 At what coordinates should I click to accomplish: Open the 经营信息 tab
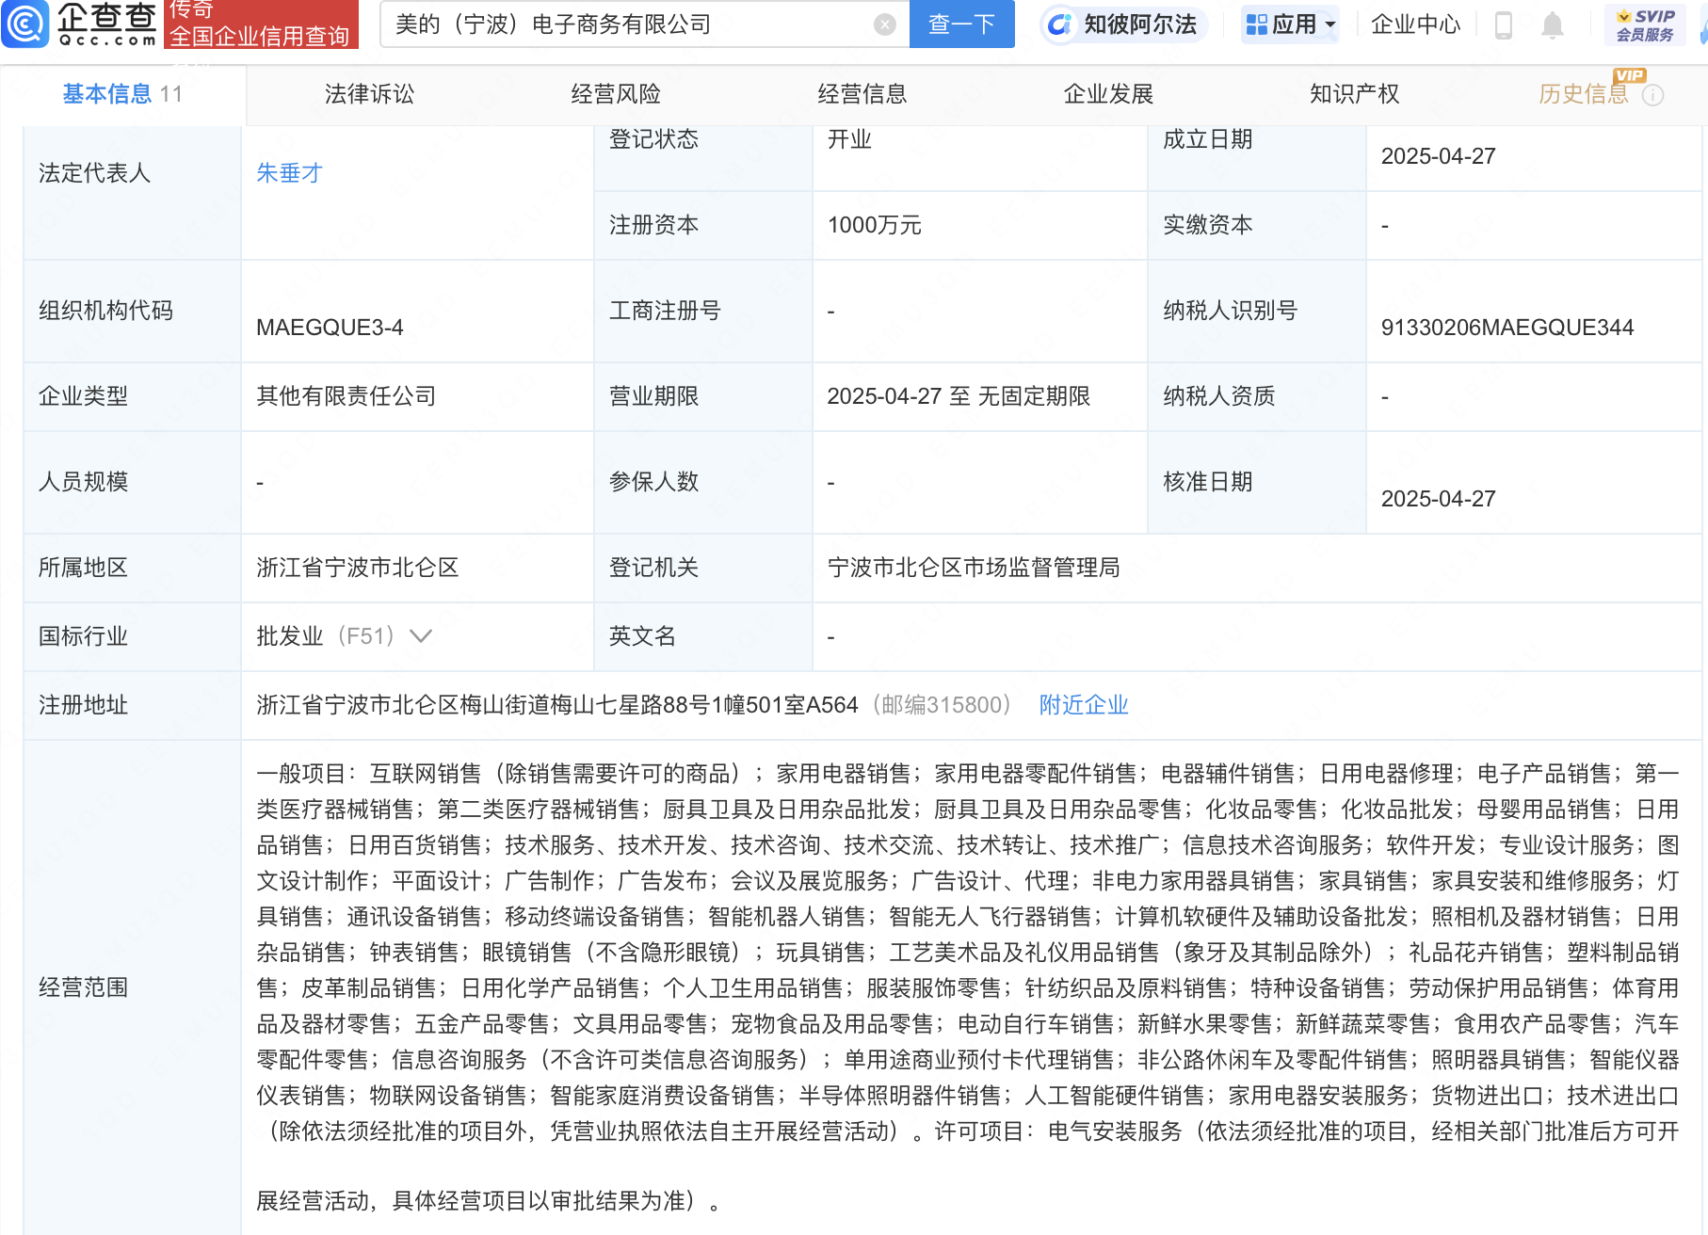coord(862,94)
